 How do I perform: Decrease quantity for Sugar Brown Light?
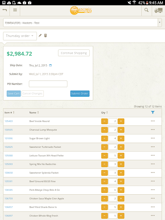104,138
